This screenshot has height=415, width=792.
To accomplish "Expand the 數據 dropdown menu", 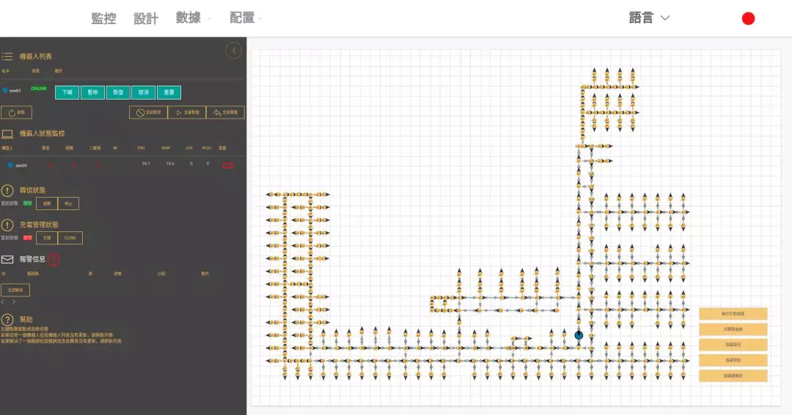I will (x=194, y=18).
